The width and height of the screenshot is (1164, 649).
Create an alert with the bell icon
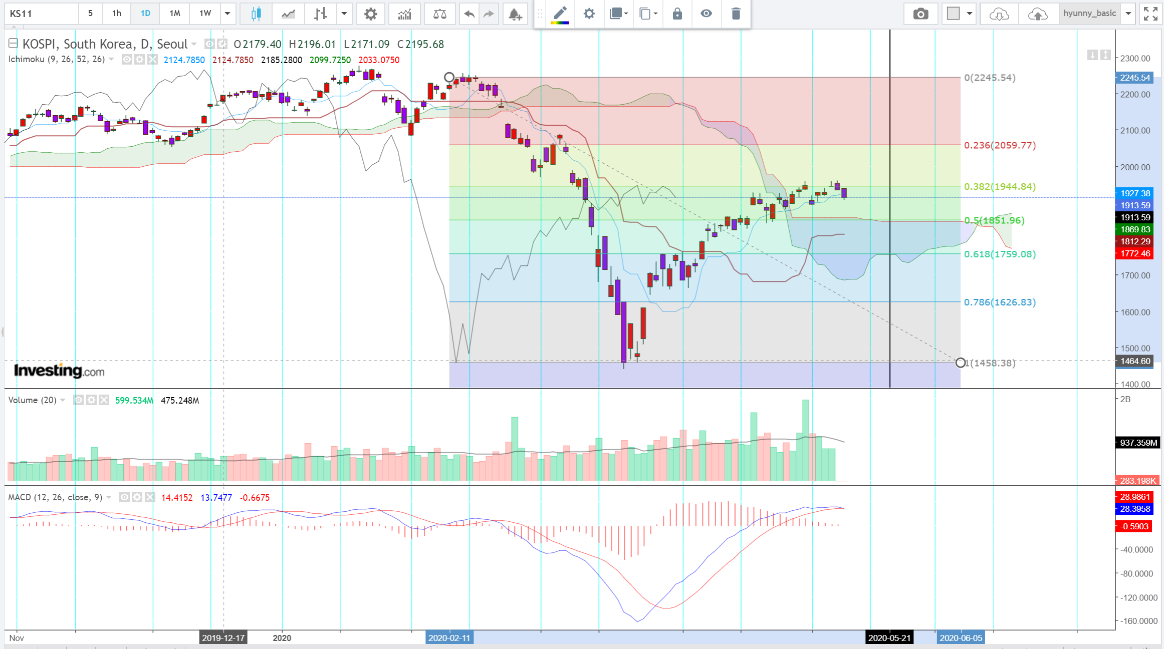[x=515, y=14]
